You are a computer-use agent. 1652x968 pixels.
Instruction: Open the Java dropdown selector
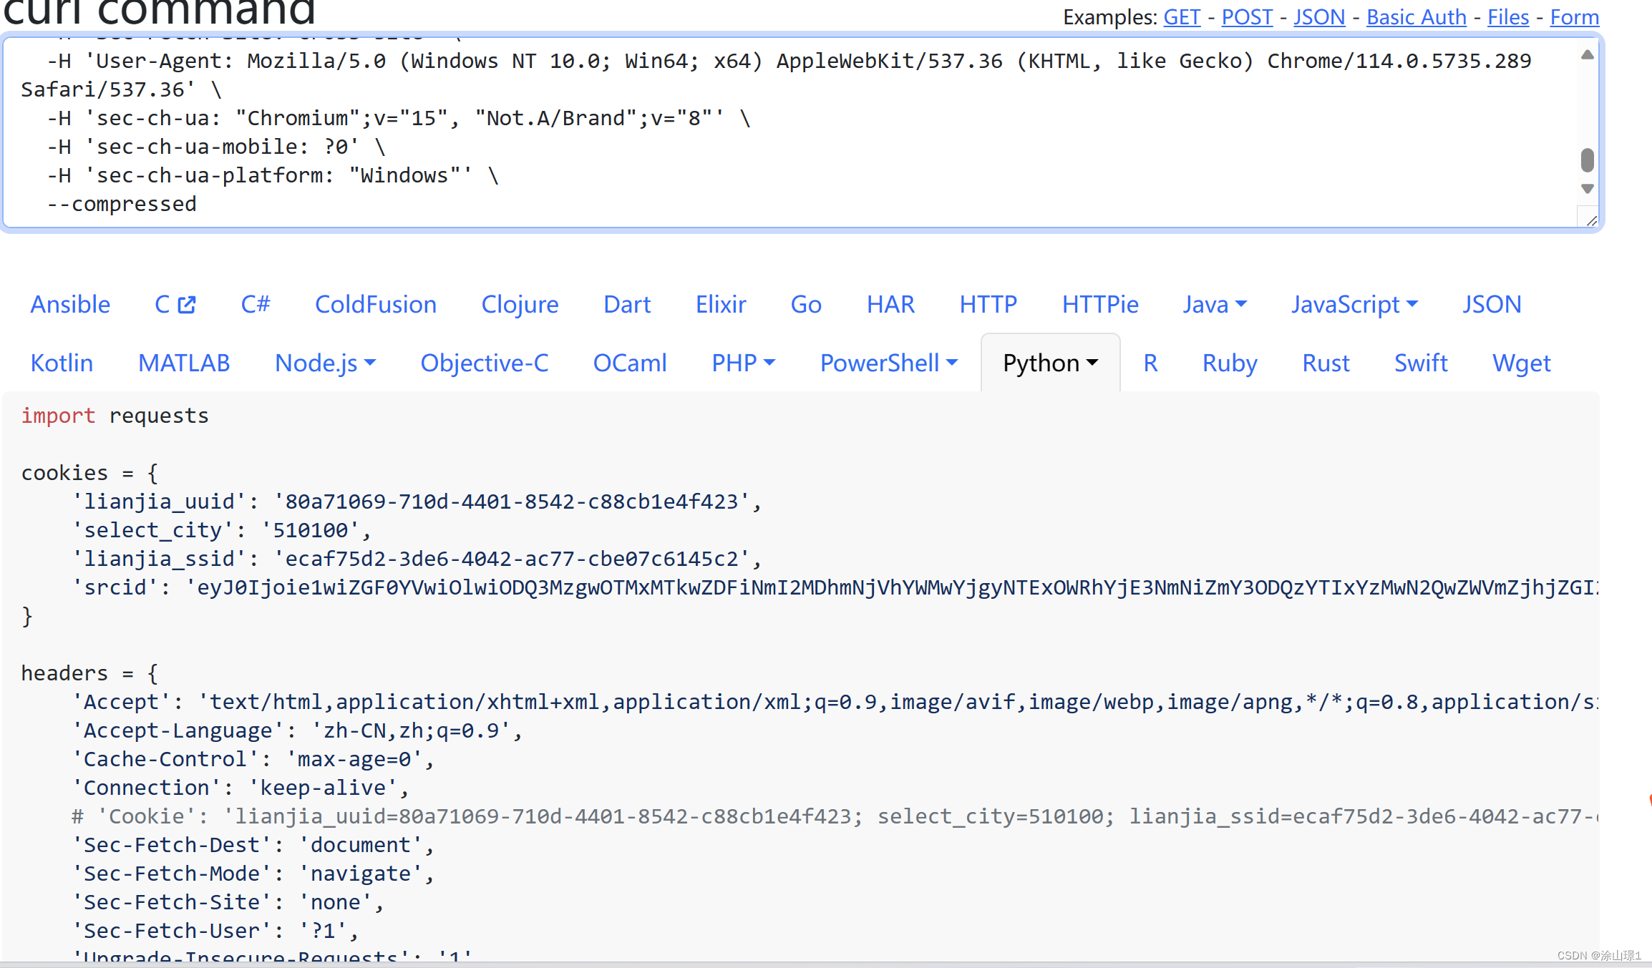pos(1215,304)
